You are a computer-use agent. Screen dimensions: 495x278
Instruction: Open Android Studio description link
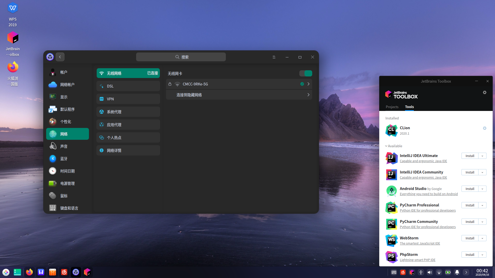[429, 194]
